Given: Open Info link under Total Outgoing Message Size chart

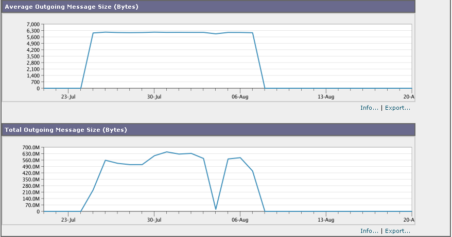Looking at the screenshot, I should pyautogui.click(x=369, y=231).
